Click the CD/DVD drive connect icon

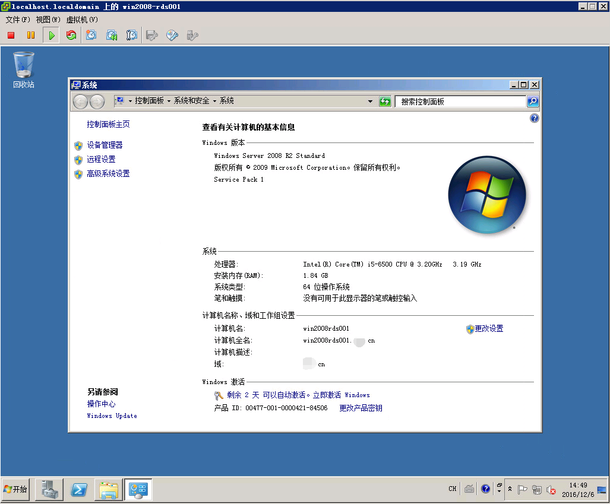click(x=172, y=36)
